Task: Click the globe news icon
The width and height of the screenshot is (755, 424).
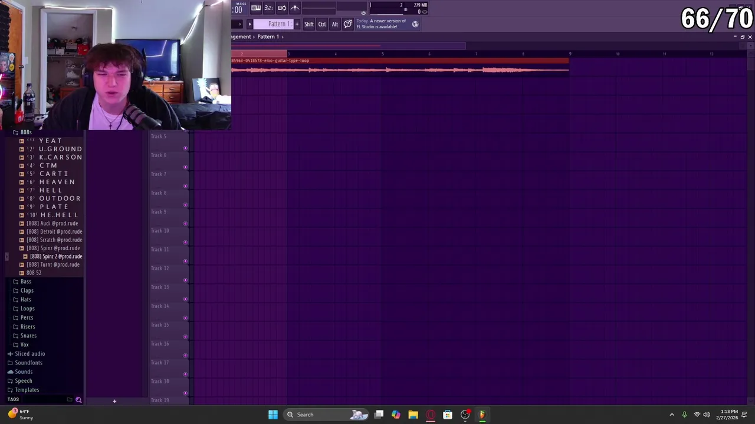Action: pos(415,24)
